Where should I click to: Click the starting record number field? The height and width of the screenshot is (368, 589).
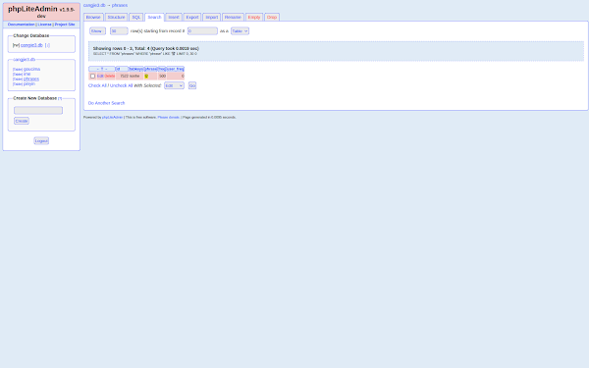pyautogui.click(x=202, y=31)
